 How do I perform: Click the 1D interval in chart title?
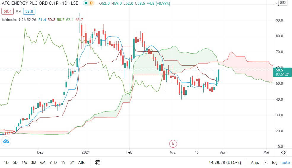tap(65, 3)
